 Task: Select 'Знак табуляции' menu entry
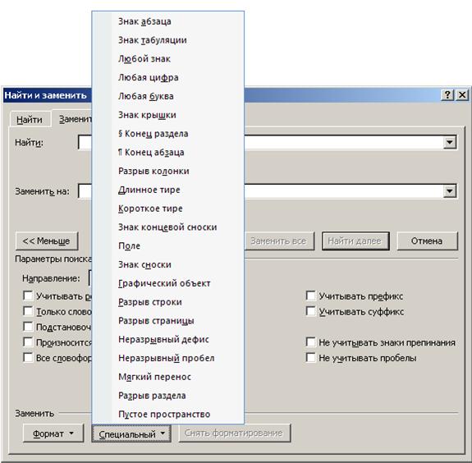click(168, 40)
